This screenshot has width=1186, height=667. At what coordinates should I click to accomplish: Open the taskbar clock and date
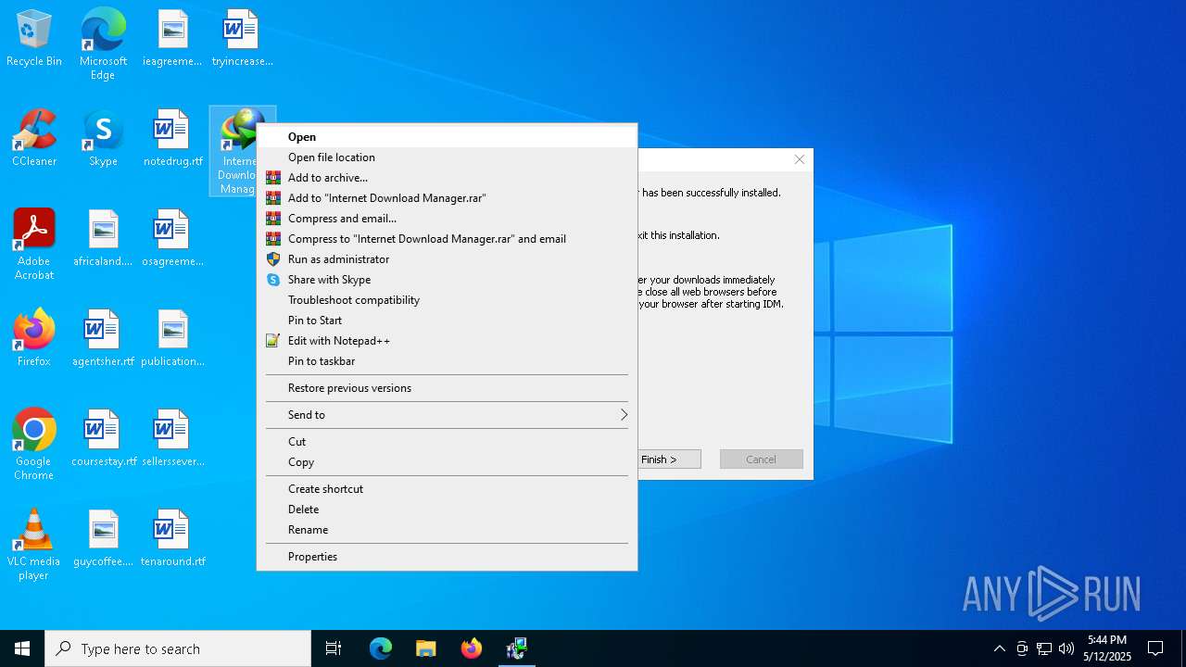[1107, 648]
